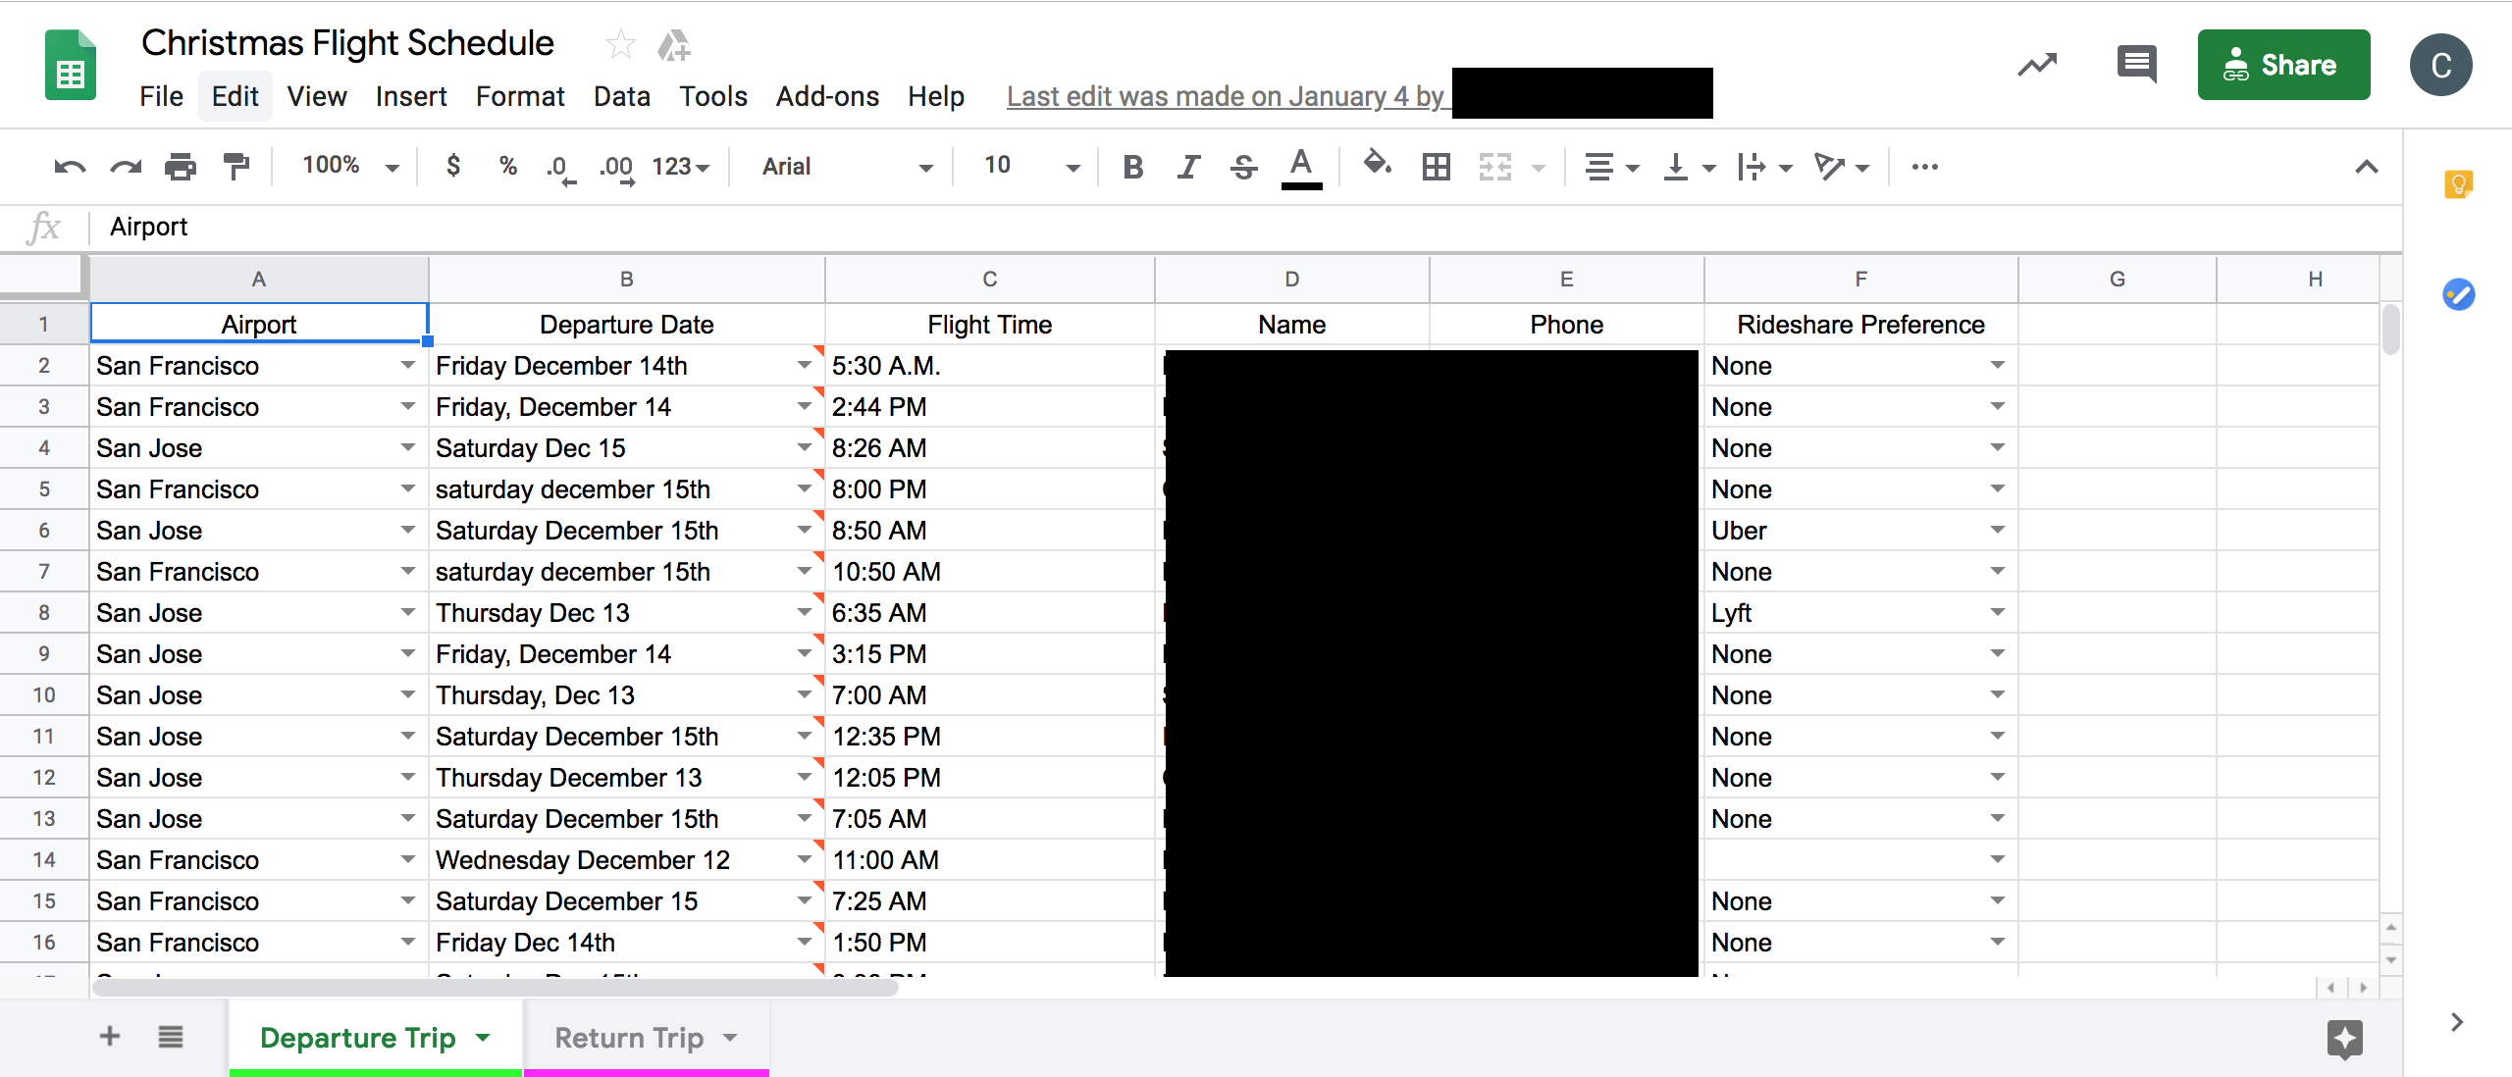
Task: Toggle italic formatting
Action: coord(1188,167)
